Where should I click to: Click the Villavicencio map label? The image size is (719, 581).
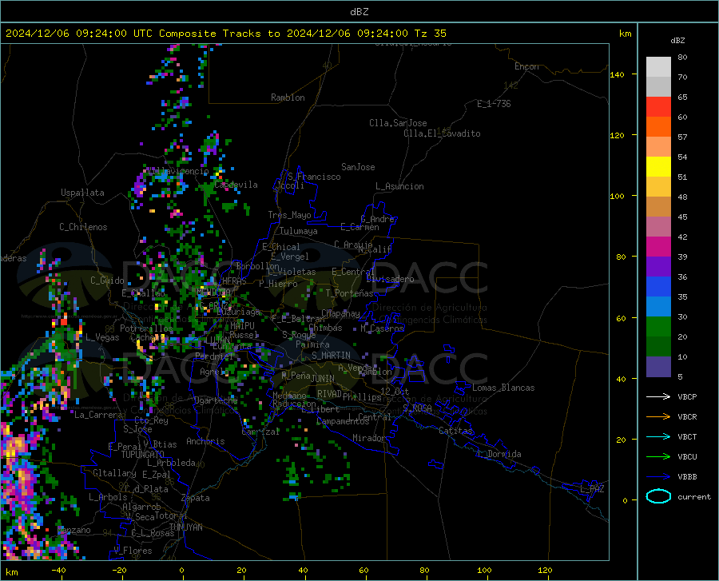tap(177, 171)
